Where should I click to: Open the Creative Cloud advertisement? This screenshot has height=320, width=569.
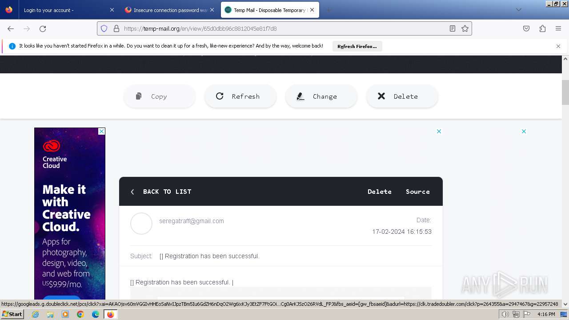pyautogui.click(x=70, y=213)
